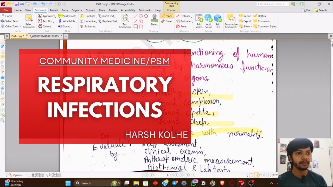Click the Quick Launch search field
The image size is (333, 187).
[x=272, y=4]
